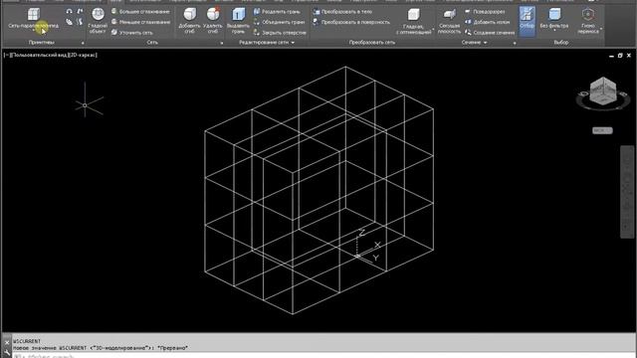This screenshot has height=358, width=637.
Task: Click the WSCURRENT line in command history
Action: [27, 341]
